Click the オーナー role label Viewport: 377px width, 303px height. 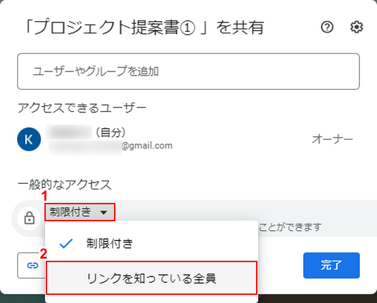click(333, 140)
